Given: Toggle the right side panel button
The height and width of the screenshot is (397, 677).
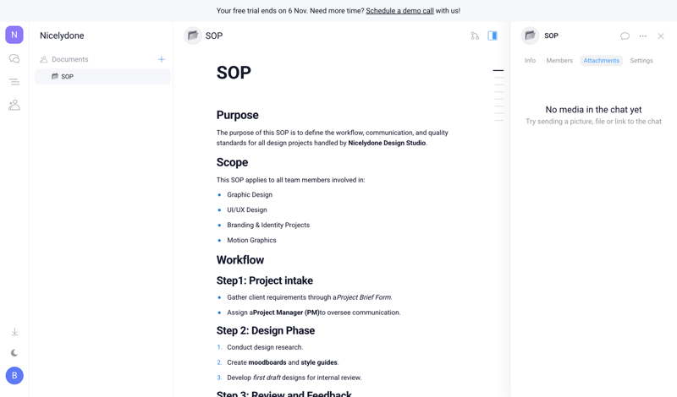Looking at the screenshot, I should coord(493,36).
